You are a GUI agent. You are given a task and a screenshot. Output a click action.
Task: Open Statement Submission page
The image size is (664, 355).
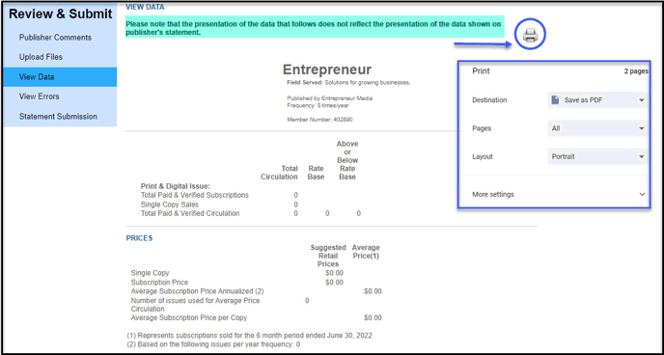(58, 117)
